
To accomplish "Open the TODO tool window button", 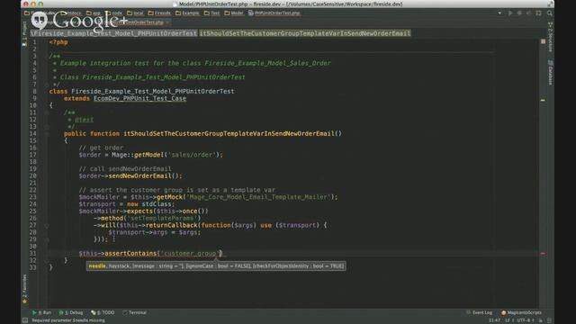I will (103, 312).
